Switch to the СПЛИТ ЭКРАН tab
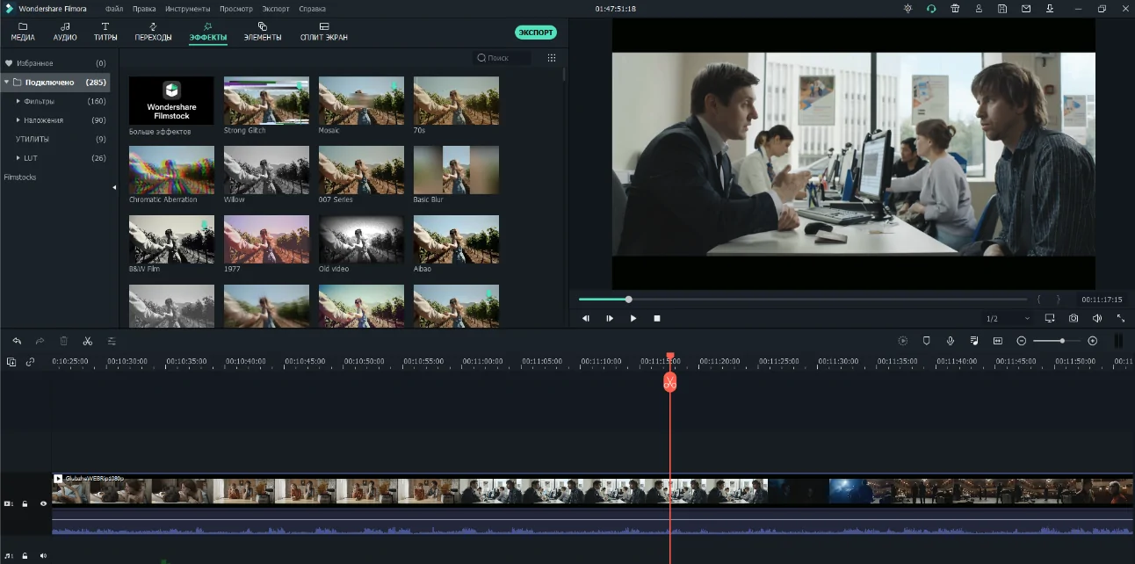1135x564 pixels. tap(324, 33)
